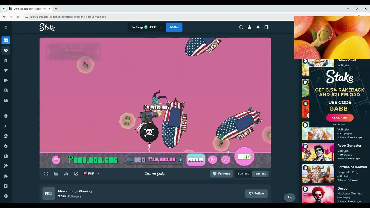Screen dimensions: 370x208
Task: Open sparkle New Releases sidebar icon
Action: tap(5, 126)
